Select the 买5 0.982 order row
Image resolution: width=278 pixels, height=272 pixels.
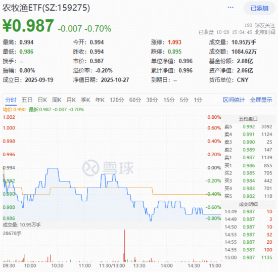coord(248,196)
